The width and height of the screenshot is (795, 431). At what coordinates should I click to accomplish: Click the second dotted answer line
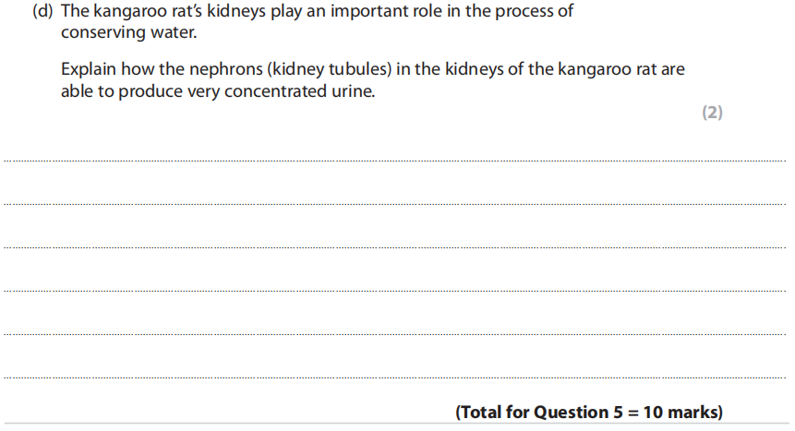(x=397, y=204)
